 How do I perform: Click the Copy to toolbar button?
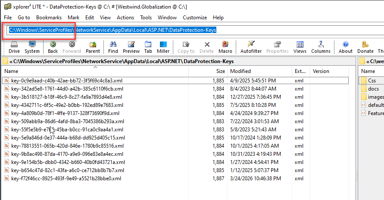click(186, 47)
